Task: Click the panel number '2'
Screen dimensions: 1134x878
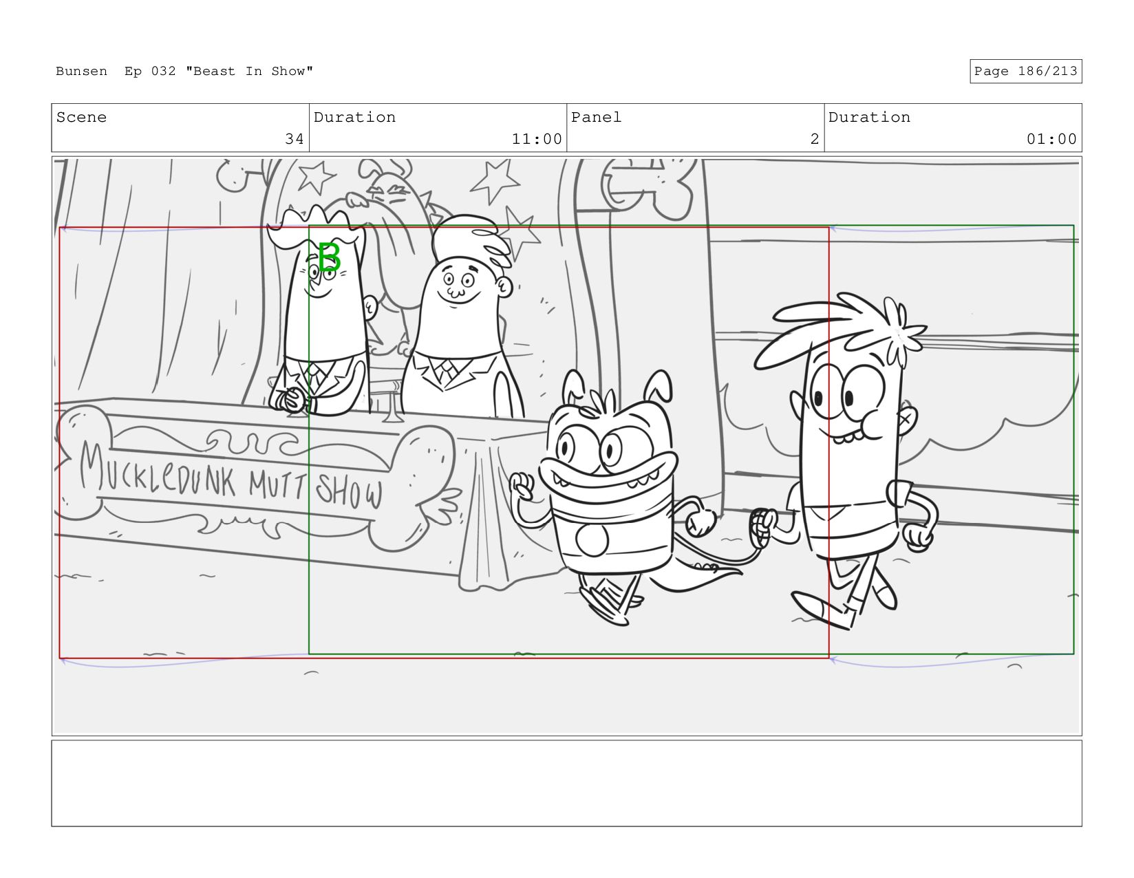Action: (x=815, y=139)
